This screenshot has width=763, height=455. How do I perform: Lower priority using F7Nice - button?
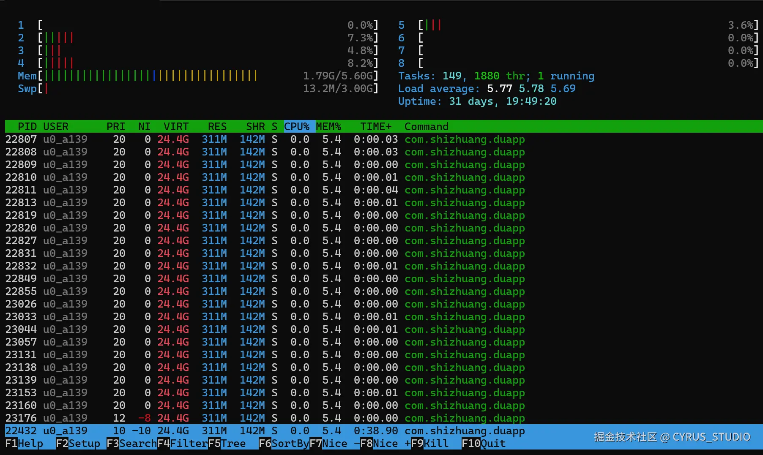(335, 443)
